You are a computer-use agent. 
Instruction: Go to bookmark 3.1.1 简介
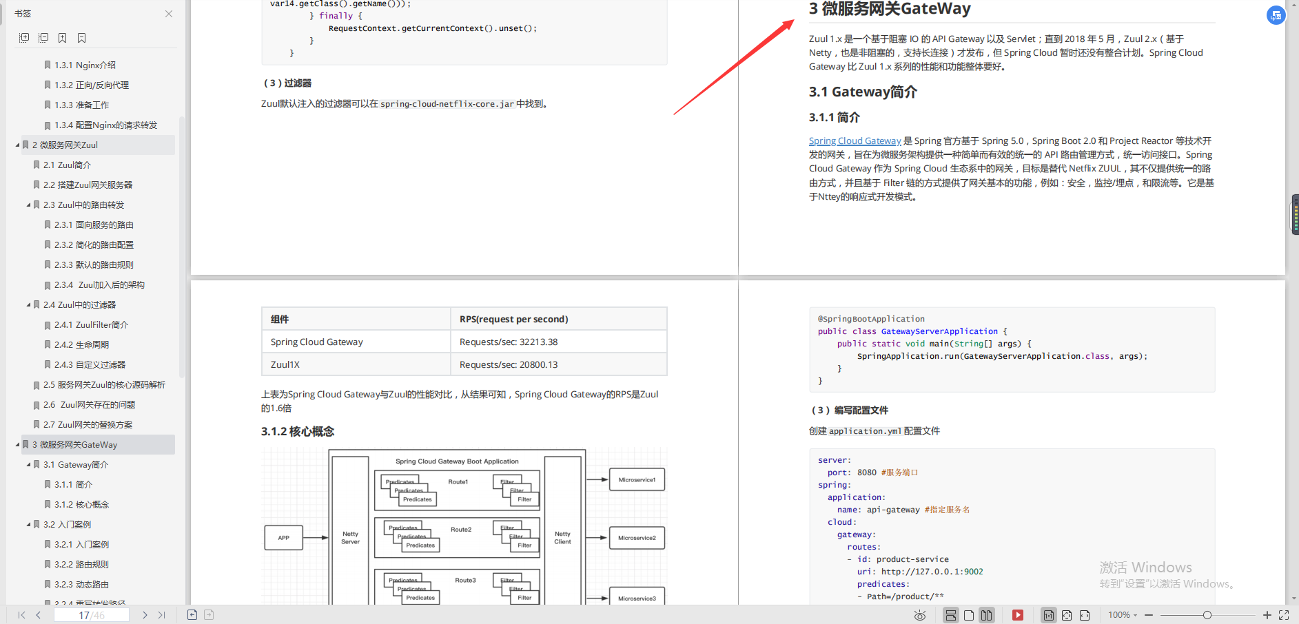tap(73, 484)
